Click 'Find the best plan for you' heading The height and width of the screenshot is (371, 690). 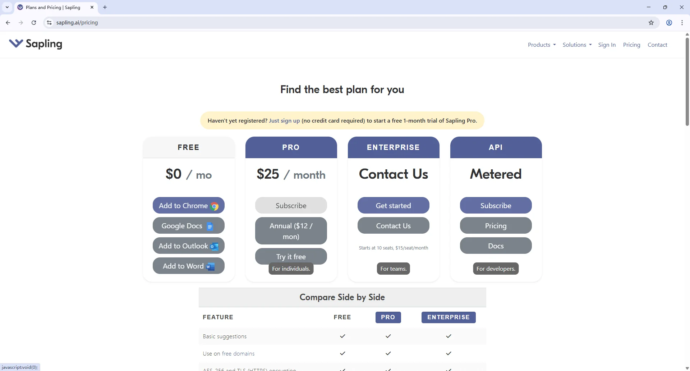click(x=342, y=90)
